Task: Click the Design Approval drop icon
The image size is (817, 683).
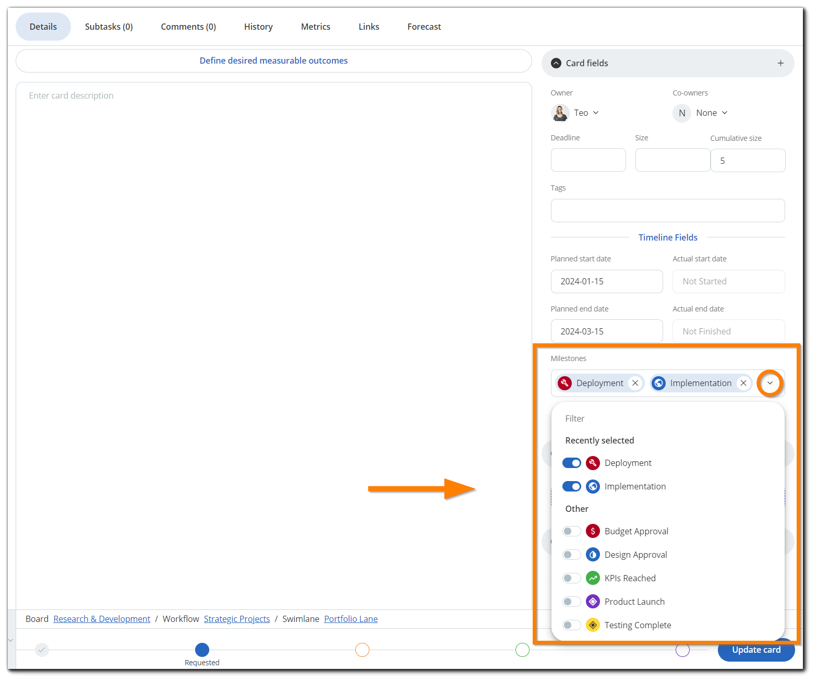Action: 593,555
